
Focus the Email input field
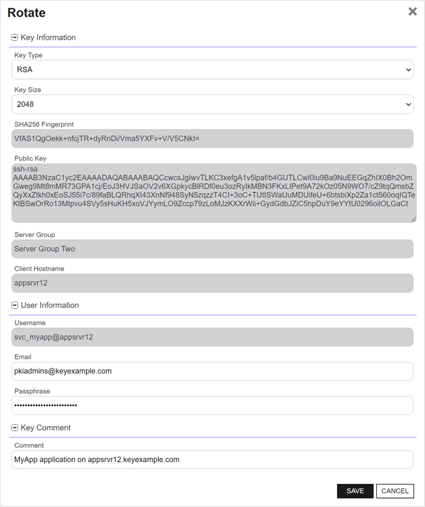point(212,371)
